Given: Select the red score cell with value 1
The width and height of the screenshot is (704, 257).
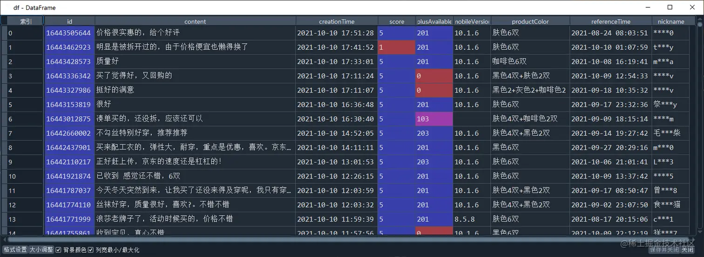Looking at the screenshot, I should tap(397, 47).
